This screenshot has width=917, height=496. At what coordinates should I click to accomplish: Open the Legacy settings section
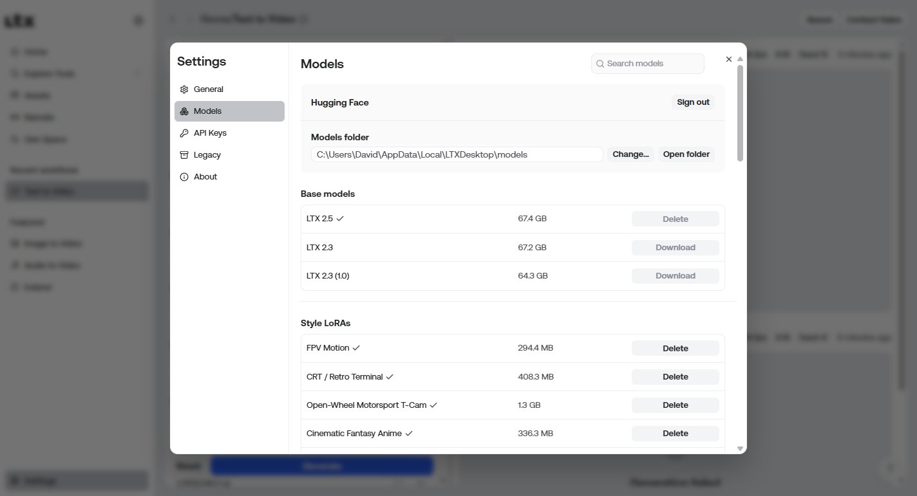229,155
